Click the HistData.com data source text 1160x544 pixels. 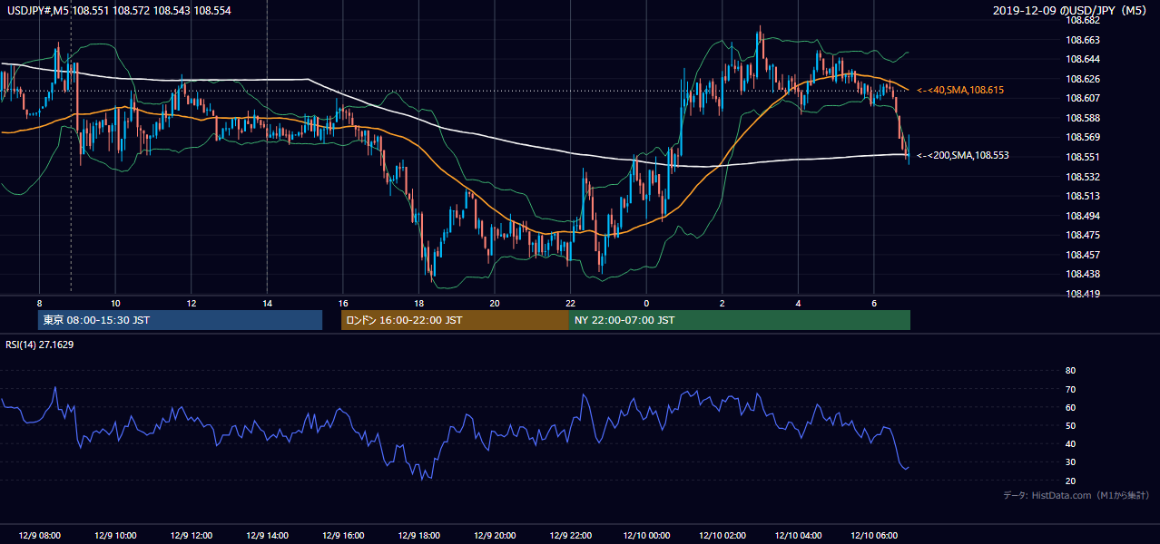[1076, 495]
